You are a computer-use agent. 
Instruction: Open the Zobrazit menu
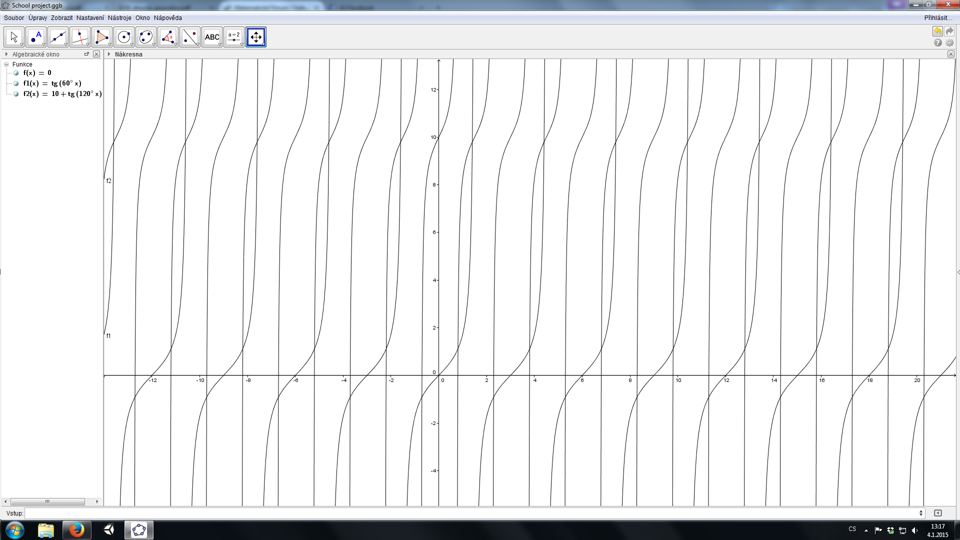click(61, 18)
